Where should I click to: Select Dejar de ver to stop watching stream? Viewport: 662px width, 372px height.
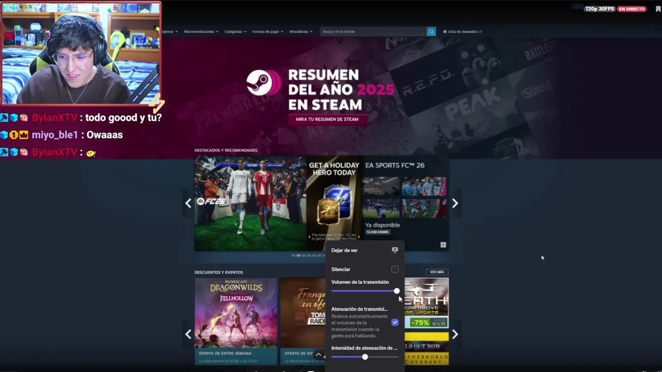365,250
